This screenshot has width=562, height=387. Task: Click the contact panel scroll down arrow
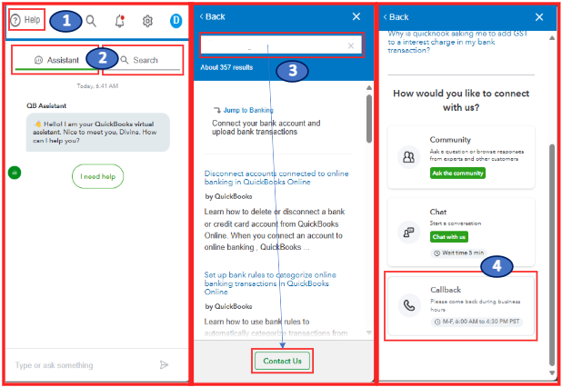[x=552, y=372]
